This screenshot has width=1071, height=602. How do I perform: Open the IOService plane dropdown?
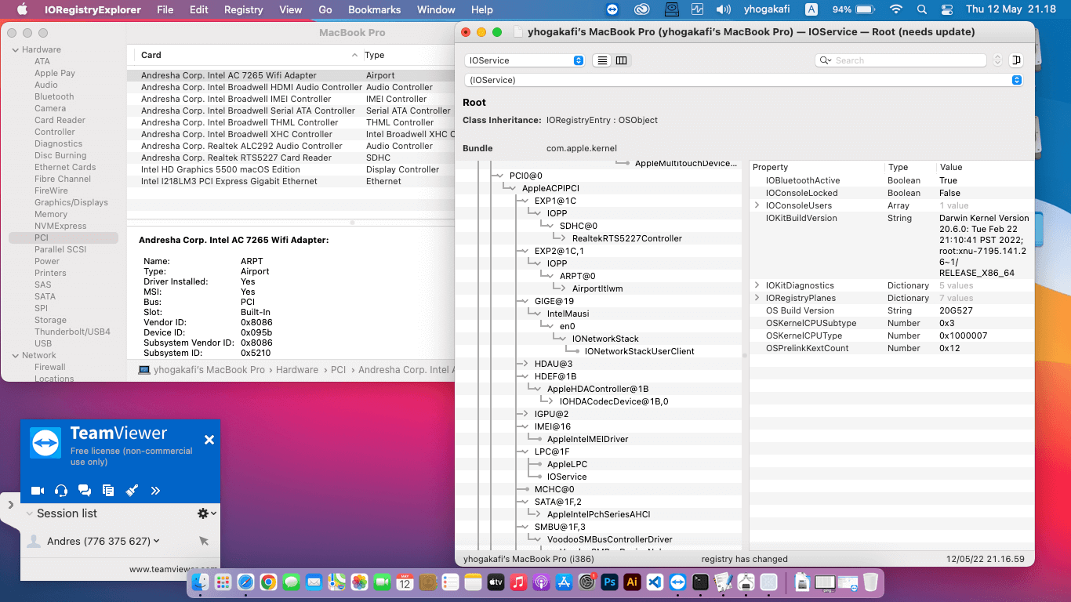[524, 60]
